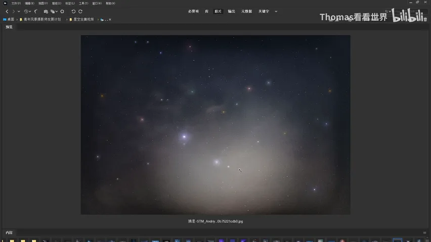The width and height of the screenshot is (431, 242).
Task: Open the parent folders dropdown arrow
Action: click(x=19, y=12)
